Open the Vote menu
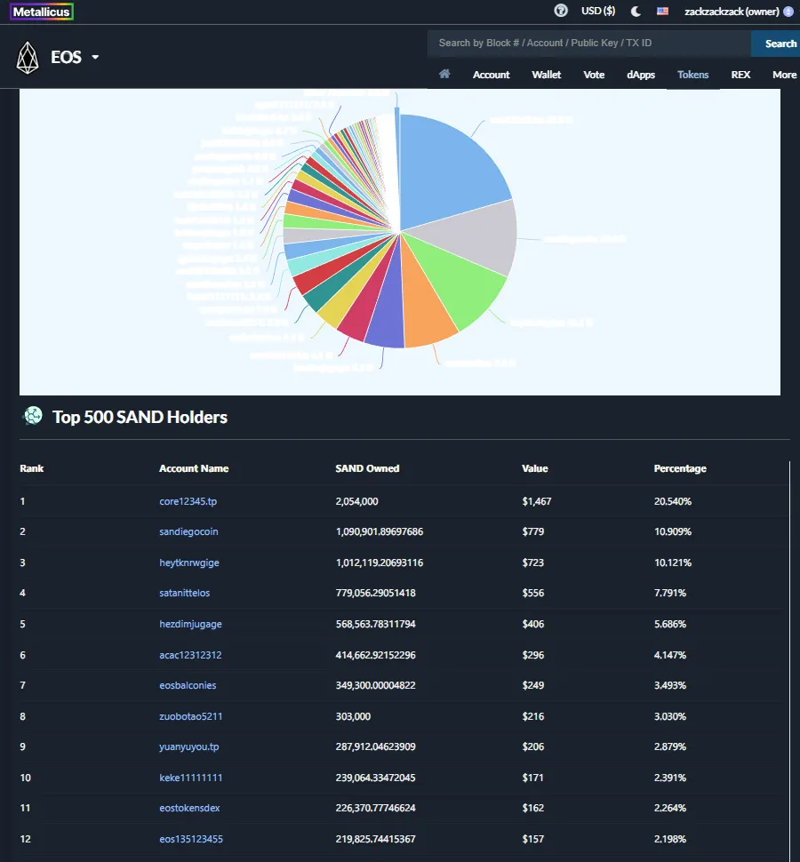Screen dimensions: 800x862 coord(594,75)
